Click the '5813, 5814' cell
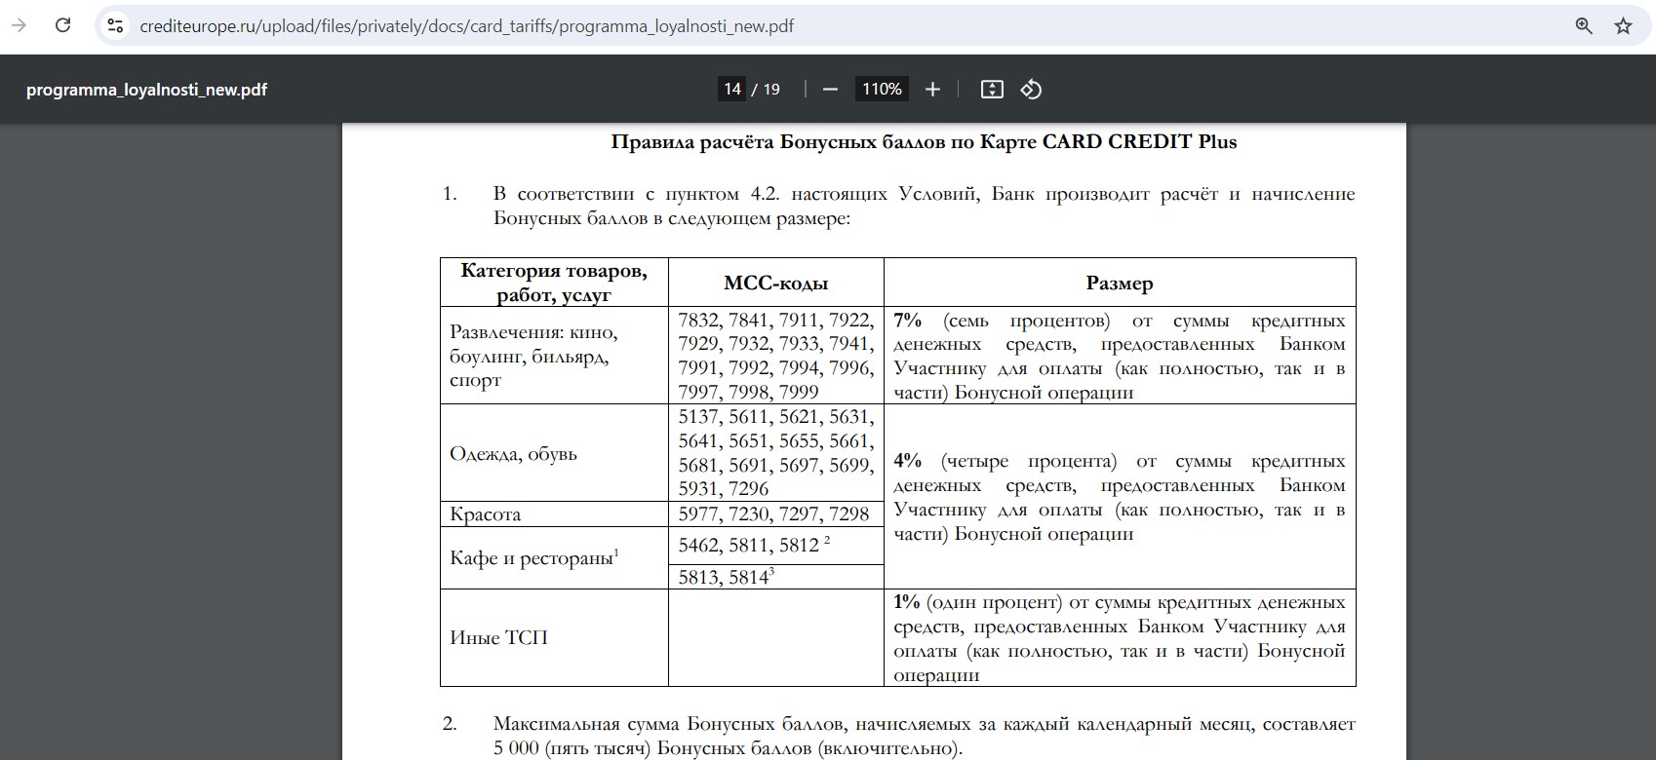The width and height of the screenshot is (1656, 760). tap(776, 577)
